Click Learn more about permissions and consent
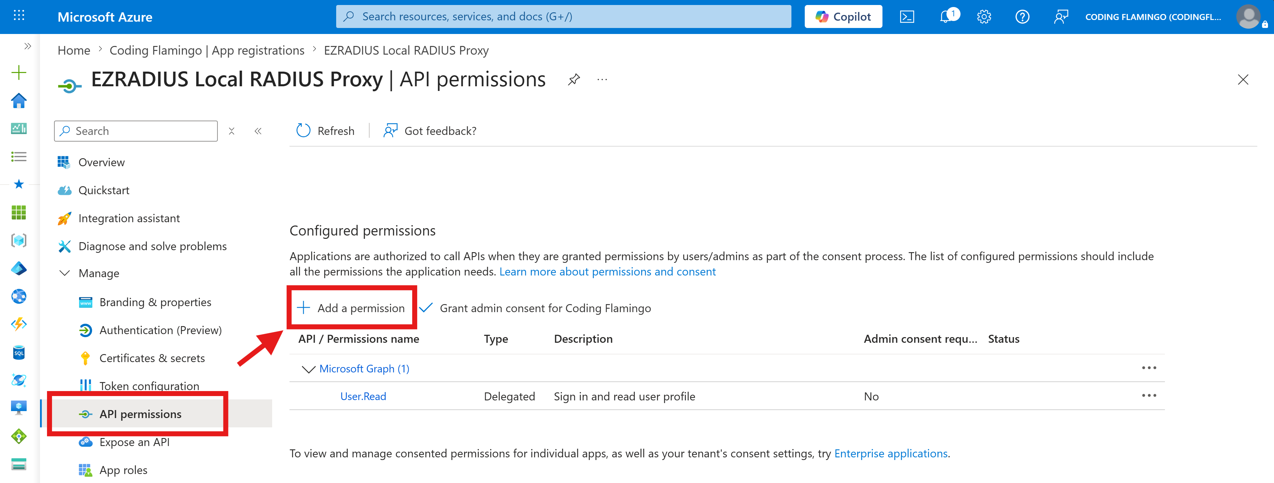 click(x=607, y=271)
